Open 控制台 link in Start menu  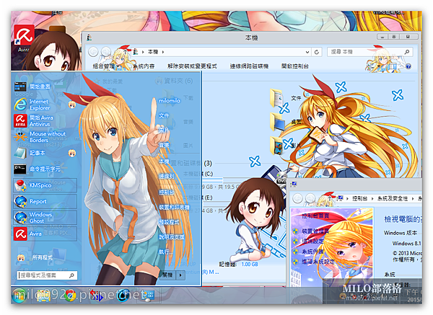[167, 192]
